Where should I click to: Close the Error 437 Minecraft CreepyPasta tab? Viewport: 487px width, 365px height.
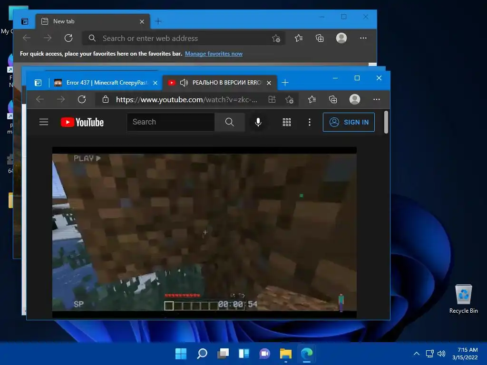pyautogui.click(x=156, y=83)
